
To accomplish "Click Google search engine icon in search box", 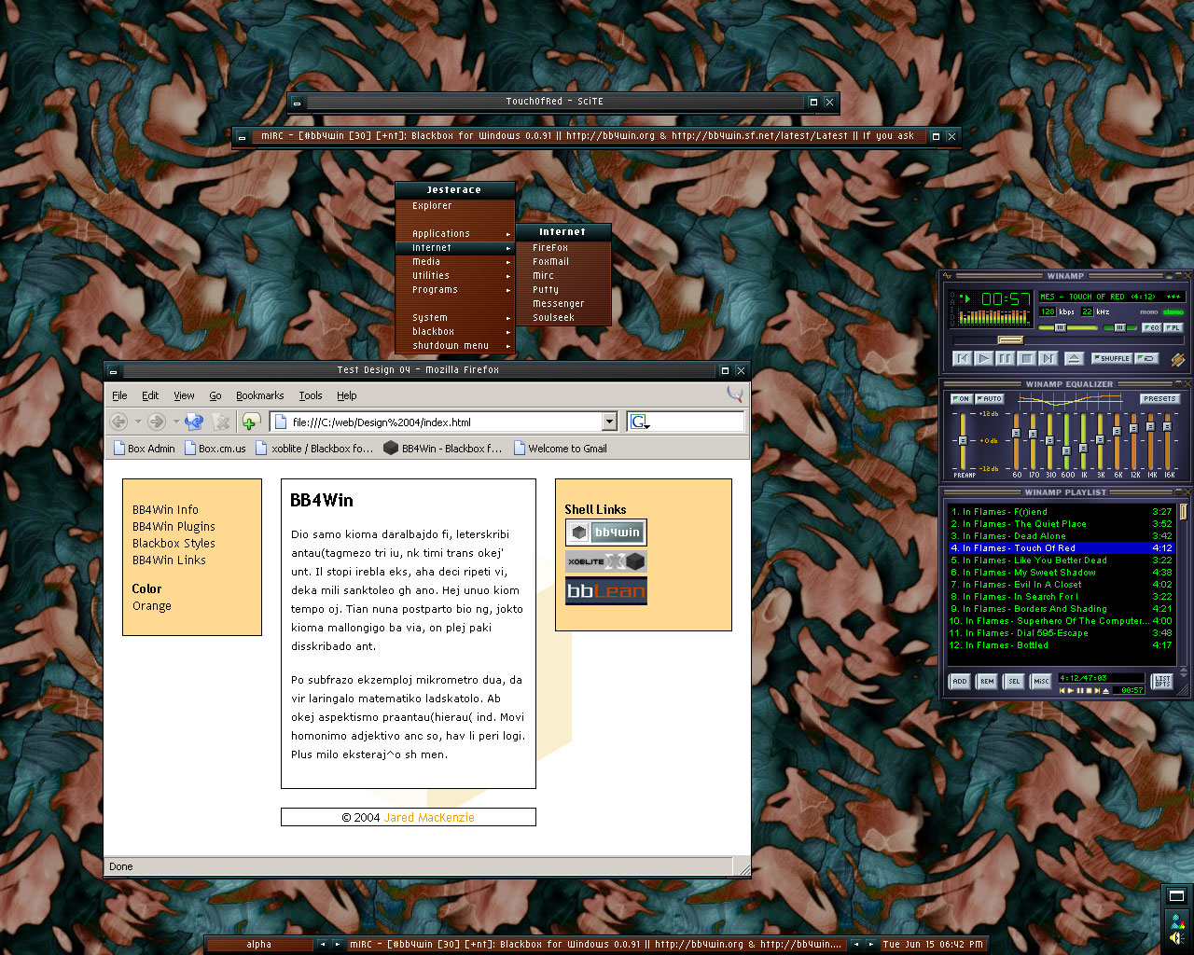I will pyautogui.click(x=638, y=422).
